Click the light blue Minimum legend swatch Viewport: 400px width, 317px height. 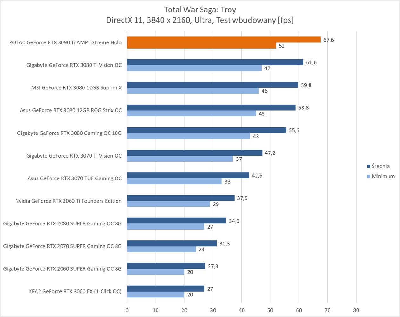(x=369, y=176)
